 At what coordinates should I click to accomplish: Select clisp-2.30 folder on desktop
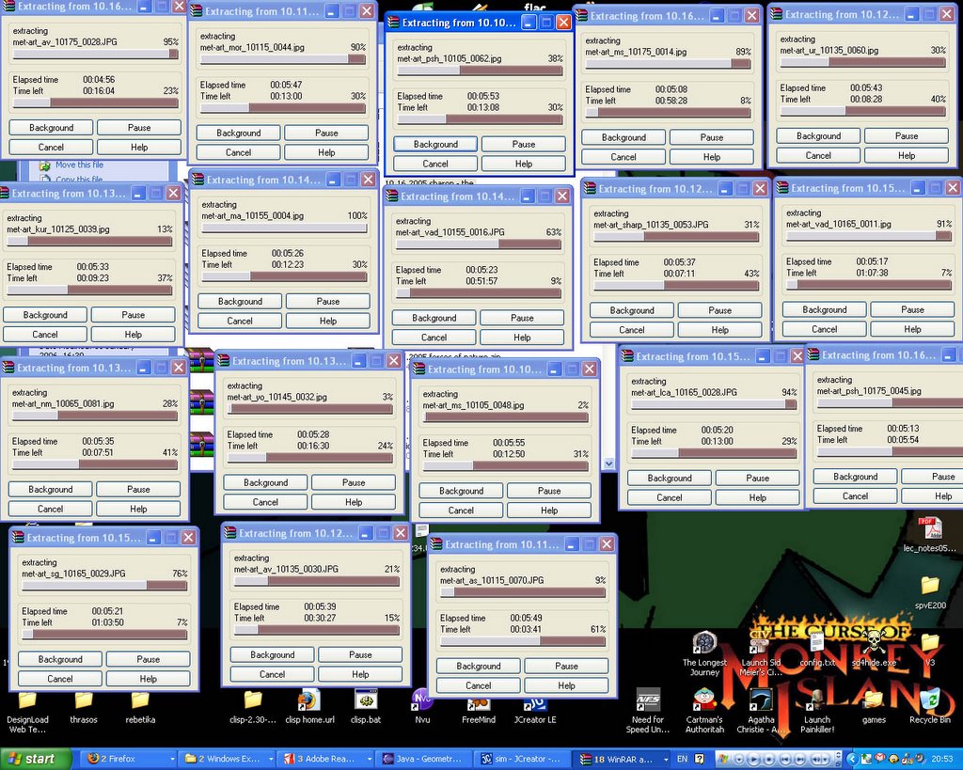[x=253, y=706]
